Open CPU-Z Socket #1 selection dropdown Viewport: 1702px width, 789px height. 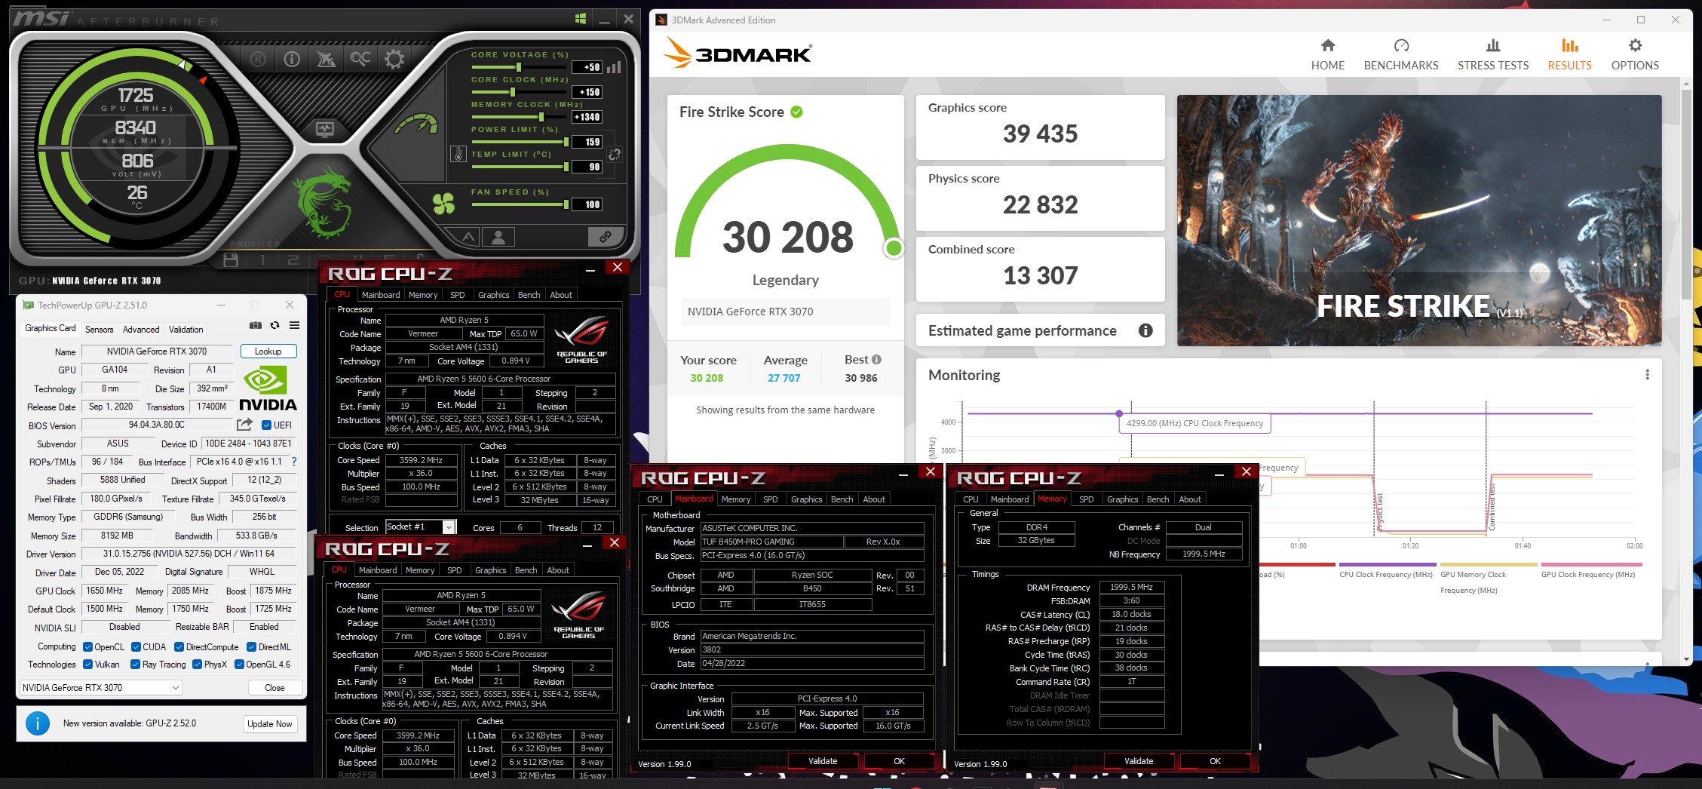click(421, 527)
